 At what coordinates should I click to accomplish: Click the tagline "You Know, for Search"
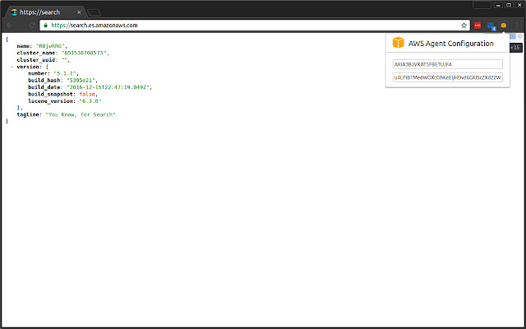click(x=81, y=114)
